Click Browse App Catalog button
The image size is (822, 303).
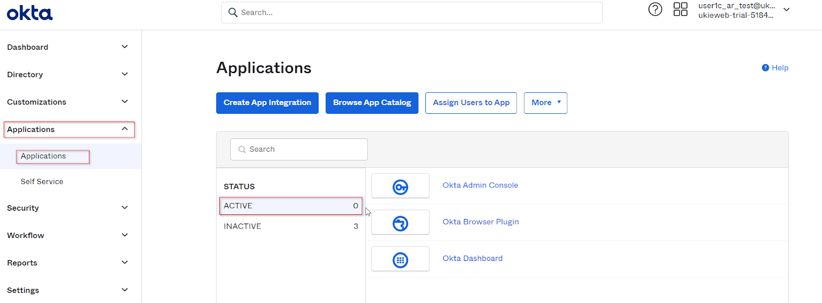tap(372, 103)
